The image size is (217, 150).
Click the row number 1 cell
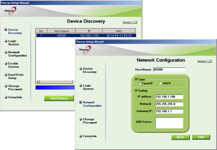[42, 36]
